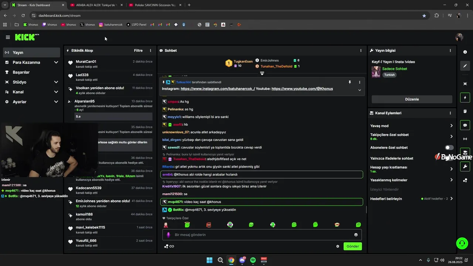Image resolution: width=473 pixels, height=266 pixels.
Task: Expand the pinned message chevron
Action: tap(360, 90)
